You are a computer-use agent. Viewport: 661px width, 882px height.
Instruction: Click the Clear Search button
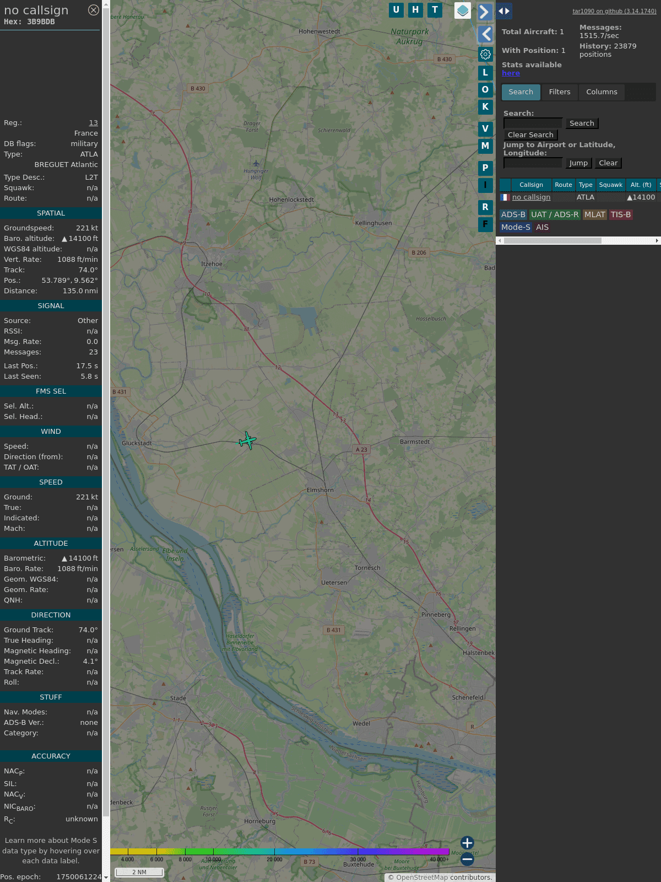pos(530,135)
